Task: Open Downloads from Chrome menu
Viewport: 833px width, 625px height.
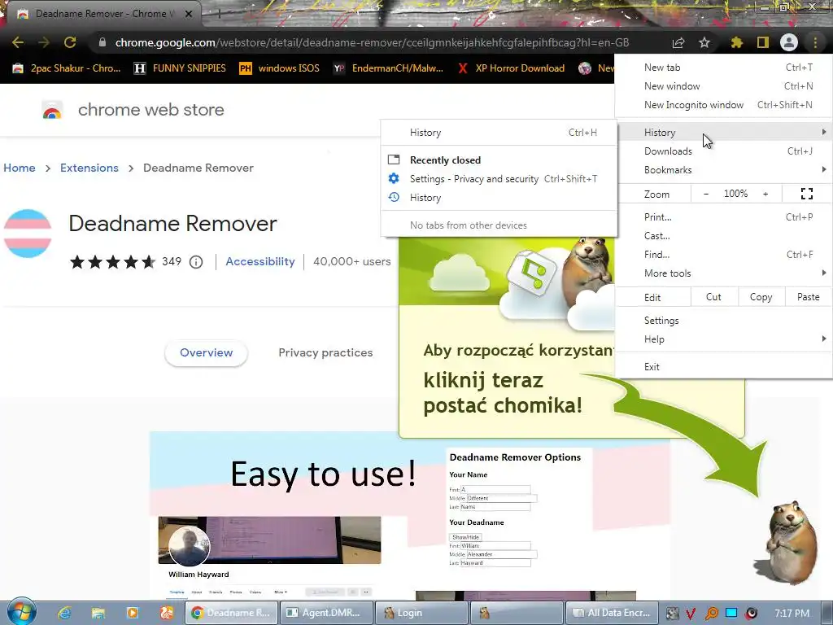Action: (x=723, y=151)
